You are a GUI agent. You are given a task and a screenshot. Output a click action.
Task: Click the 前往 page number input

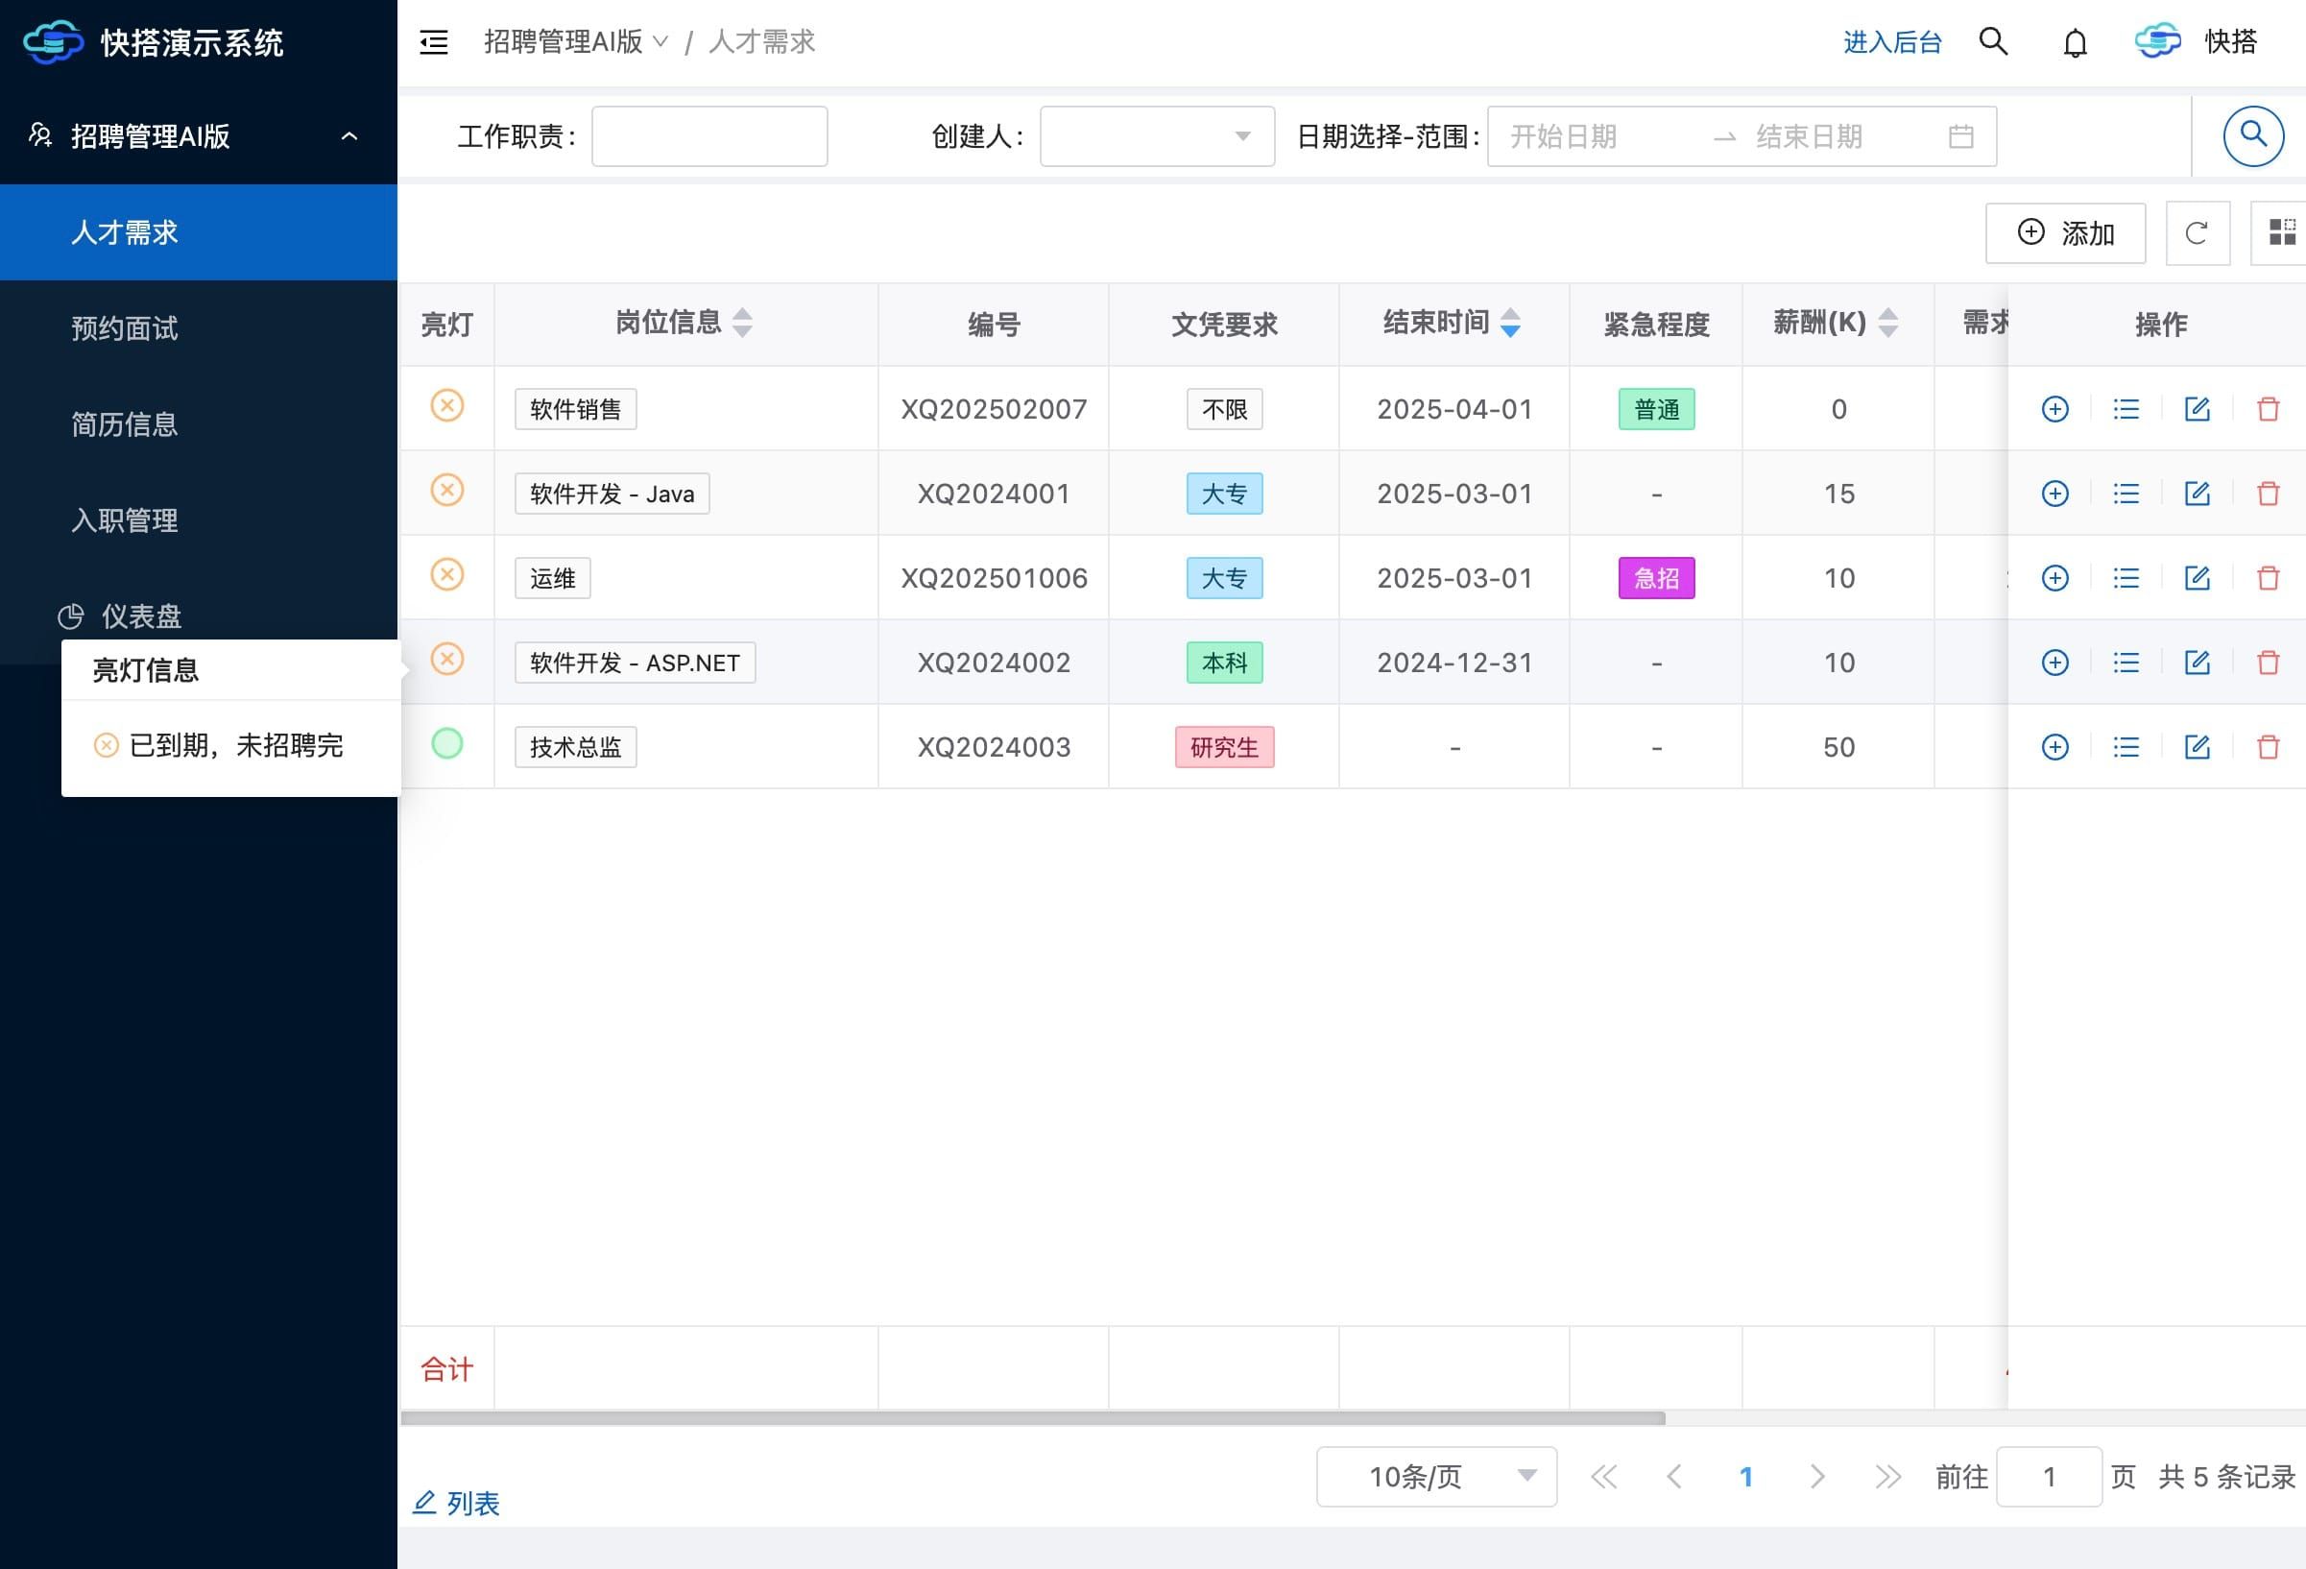click(x=2049, y=1477)
